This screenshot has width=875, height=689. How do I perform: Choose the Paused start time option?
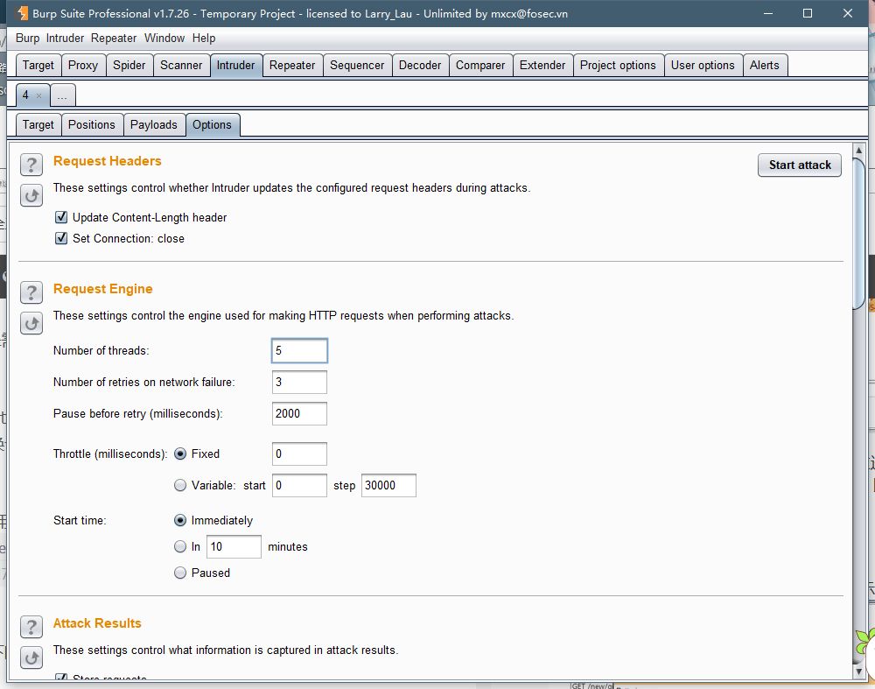point(180,573)
